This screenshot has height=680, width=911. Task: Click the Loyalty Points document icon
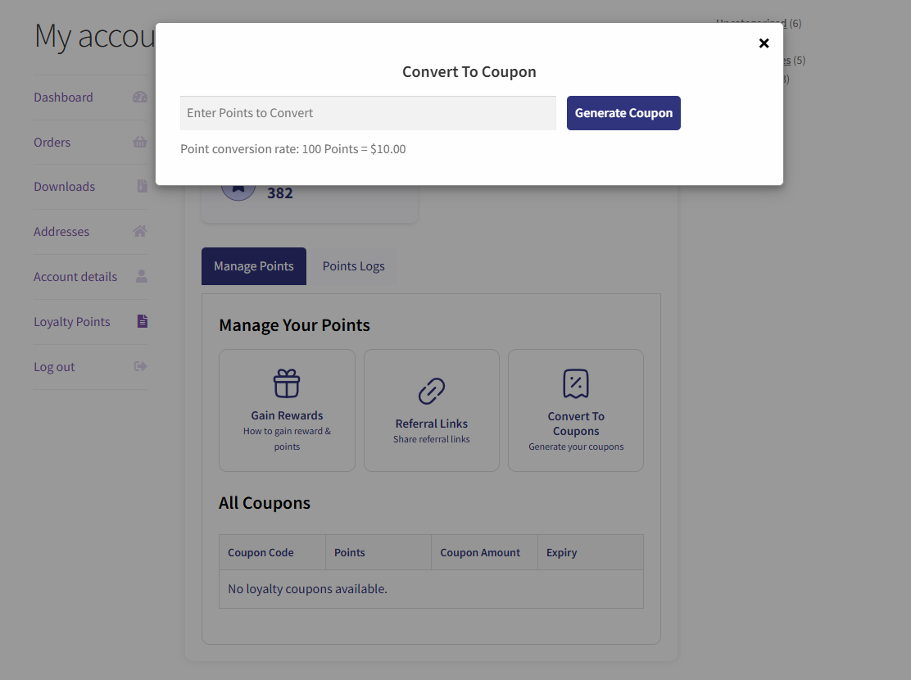142,321
